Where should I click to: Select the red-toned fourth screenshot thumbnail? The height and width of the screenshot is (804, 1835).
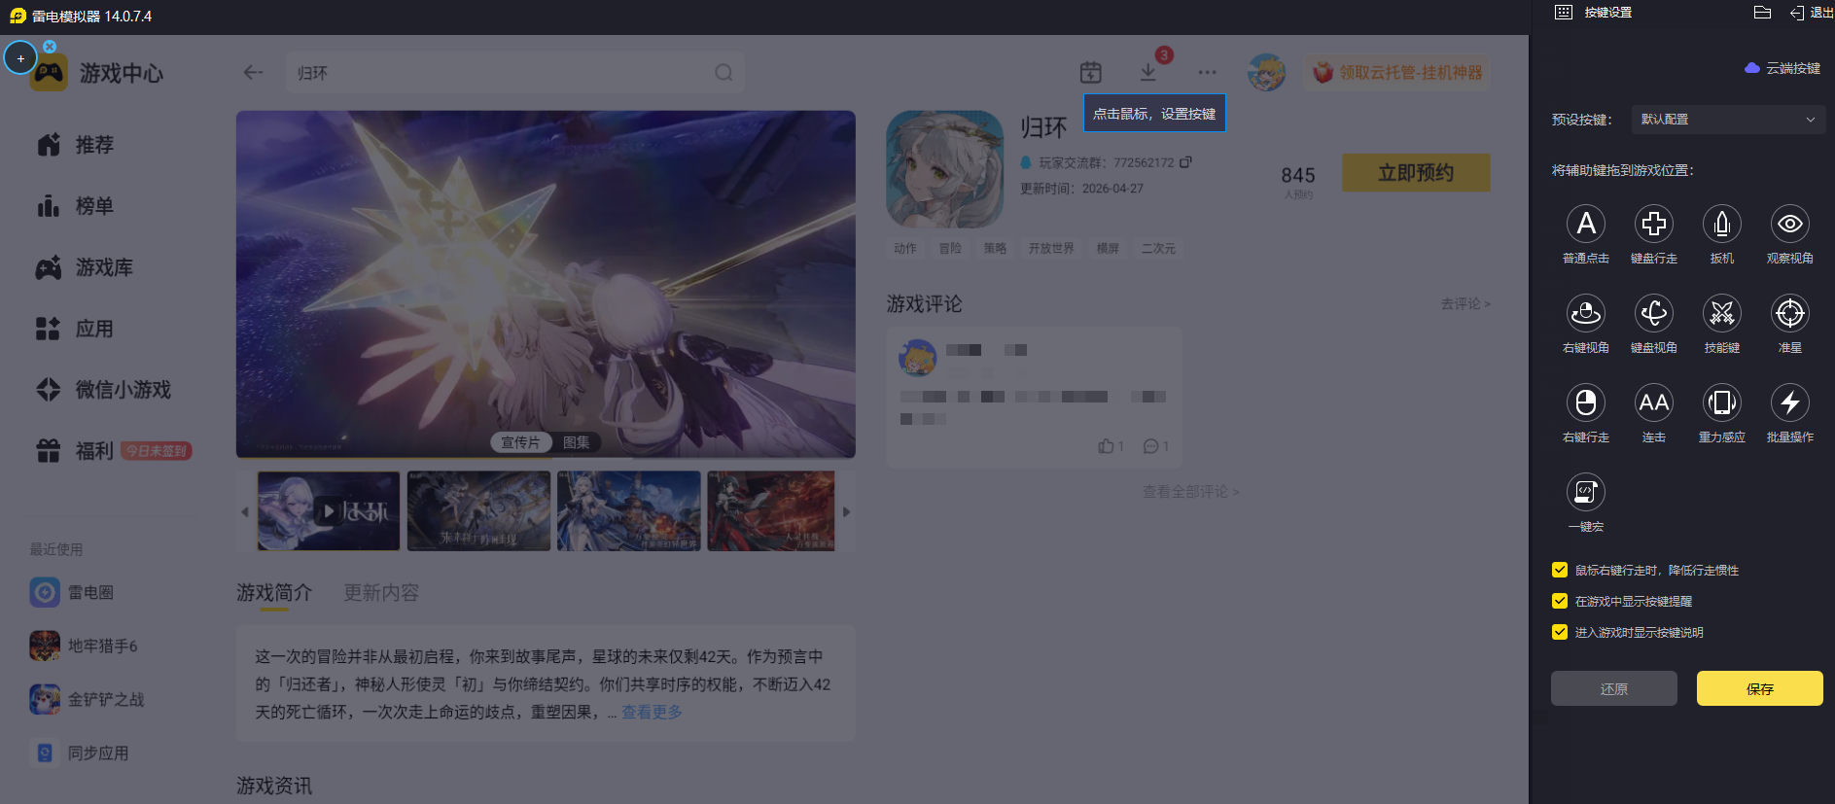pyautogui.click(x=770, y=511)
